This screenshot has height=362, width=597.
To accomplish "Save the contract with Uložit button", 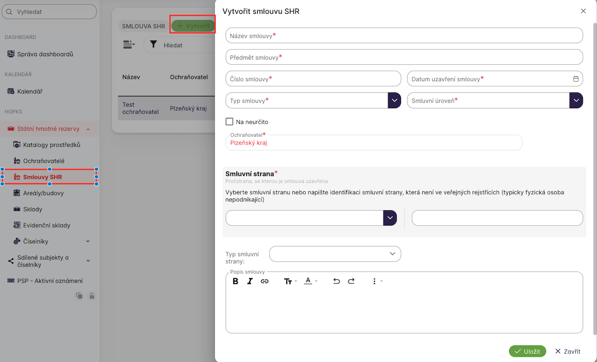I will [527, 351].
